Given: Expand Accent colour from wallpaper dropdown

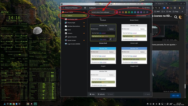Looking at the screenshot, I should (103, 12).
